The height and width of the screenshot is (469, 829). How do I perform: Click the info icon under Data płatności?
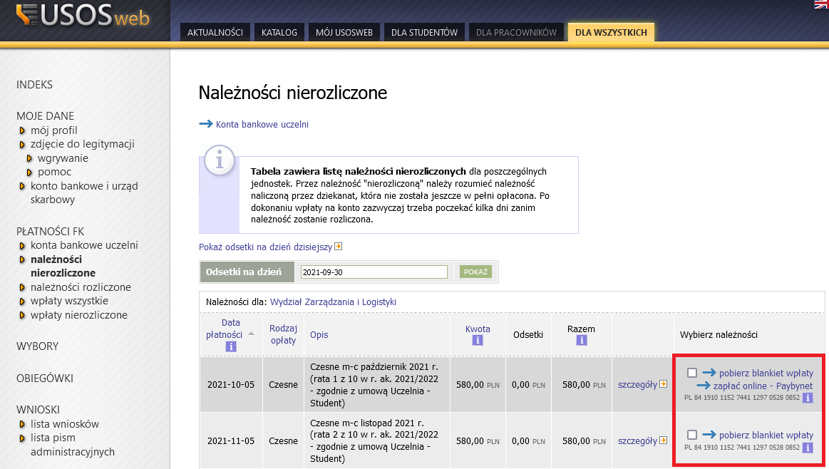coord(230,347)
